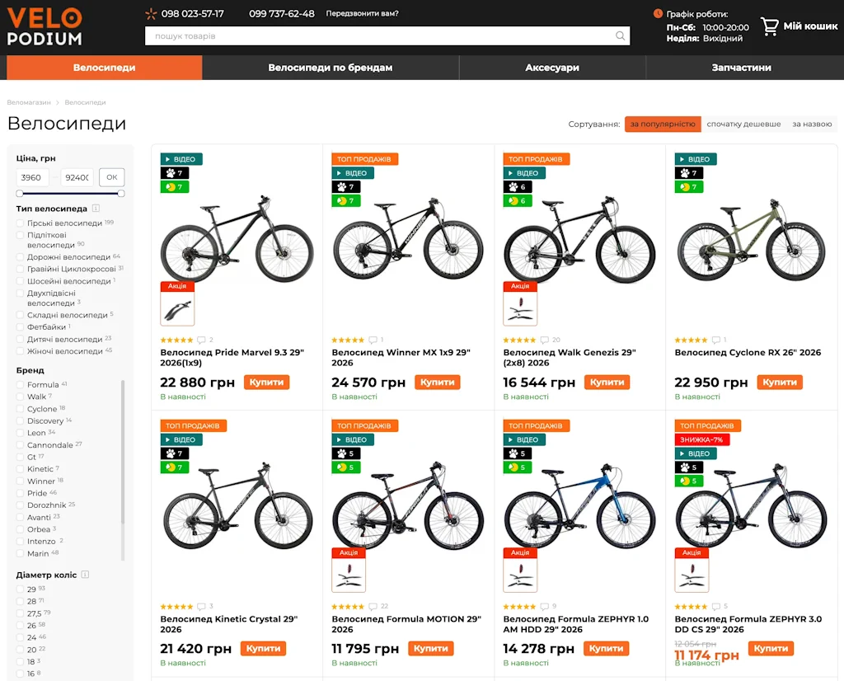Screen dimensions: 844x681
Task: Open the Велосипеди menu tab
Action: click(105, 68)
